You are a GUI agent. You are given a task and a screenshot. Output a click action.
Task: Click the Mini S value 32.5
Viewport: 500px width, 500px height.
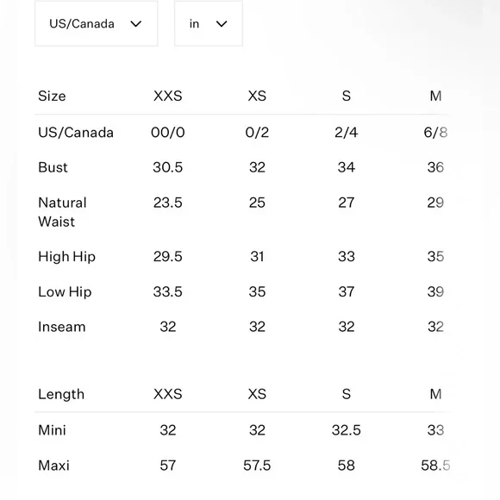[347, 430]
